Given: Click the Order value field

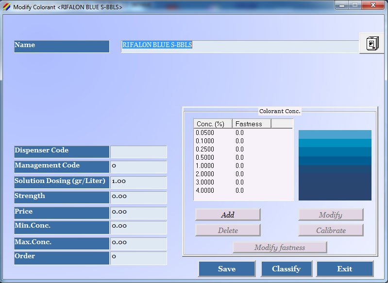Looking at the screenshot, I should click(x=138, y=258).
